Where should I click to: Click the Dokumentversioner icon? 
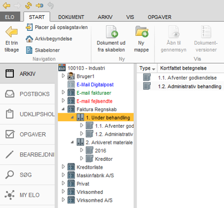[206, 32]
